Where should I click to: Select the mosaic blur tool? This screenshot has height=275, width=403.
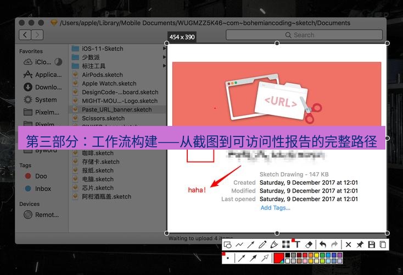[286, 244]
